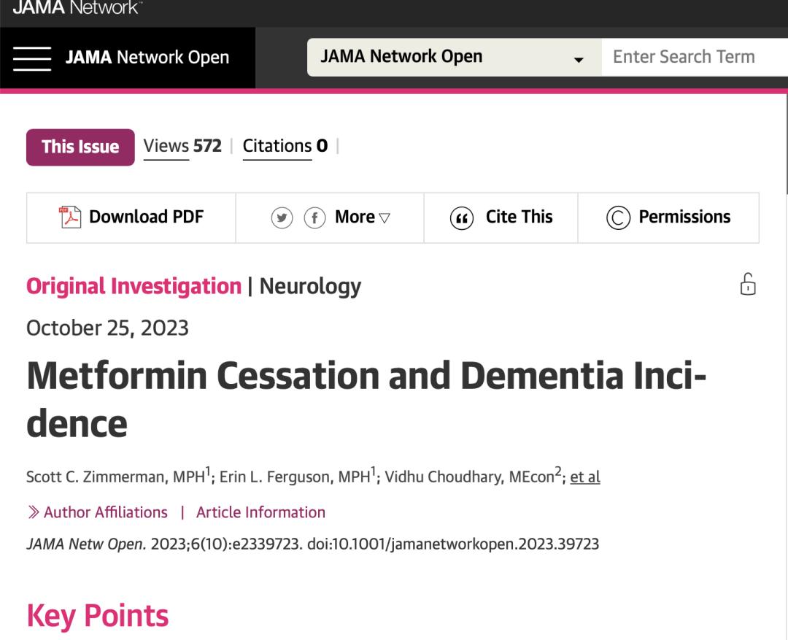The image size is (788, 640).
Task: Open the JAMA Network Open journal dropdown
Action: coord(454,57)
